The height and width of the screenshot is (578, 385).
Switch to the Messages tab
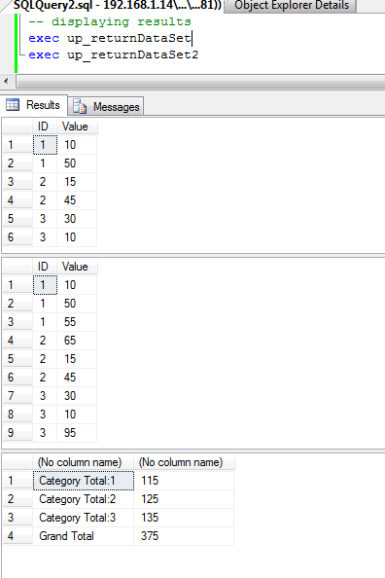point(106,106)
